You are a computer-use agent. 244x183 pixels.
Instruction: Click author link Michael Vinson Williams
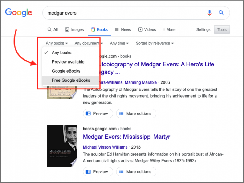pos(105,147)
